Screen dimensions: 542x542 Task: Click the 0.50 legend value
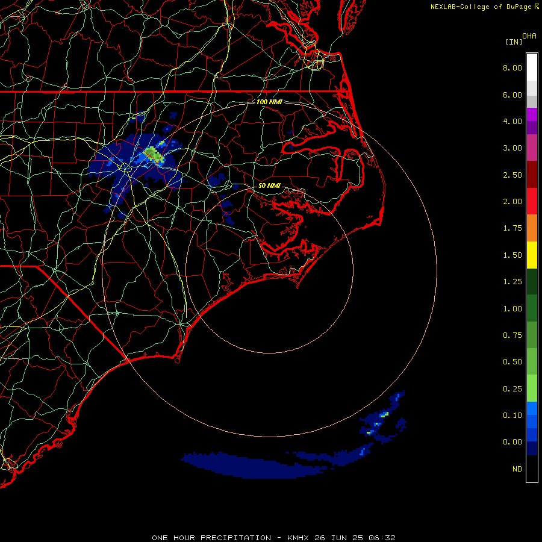[x=512, y=362]
